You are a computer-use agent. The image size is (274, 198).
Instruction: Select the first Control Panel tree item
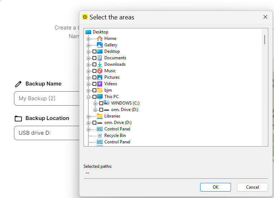click(x=117, y=129)
